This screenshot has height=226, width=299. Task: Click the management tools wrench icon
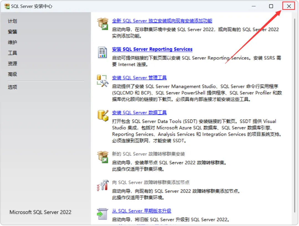click(x=103, y=81)
